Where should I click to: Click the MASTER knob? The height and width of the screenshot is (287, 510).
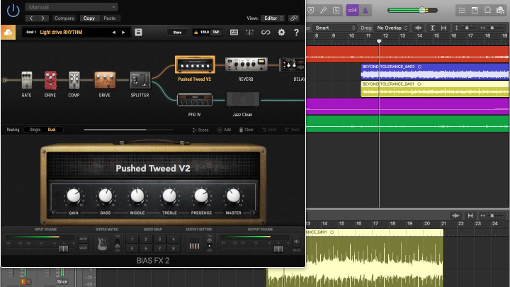tap(233, 196)
